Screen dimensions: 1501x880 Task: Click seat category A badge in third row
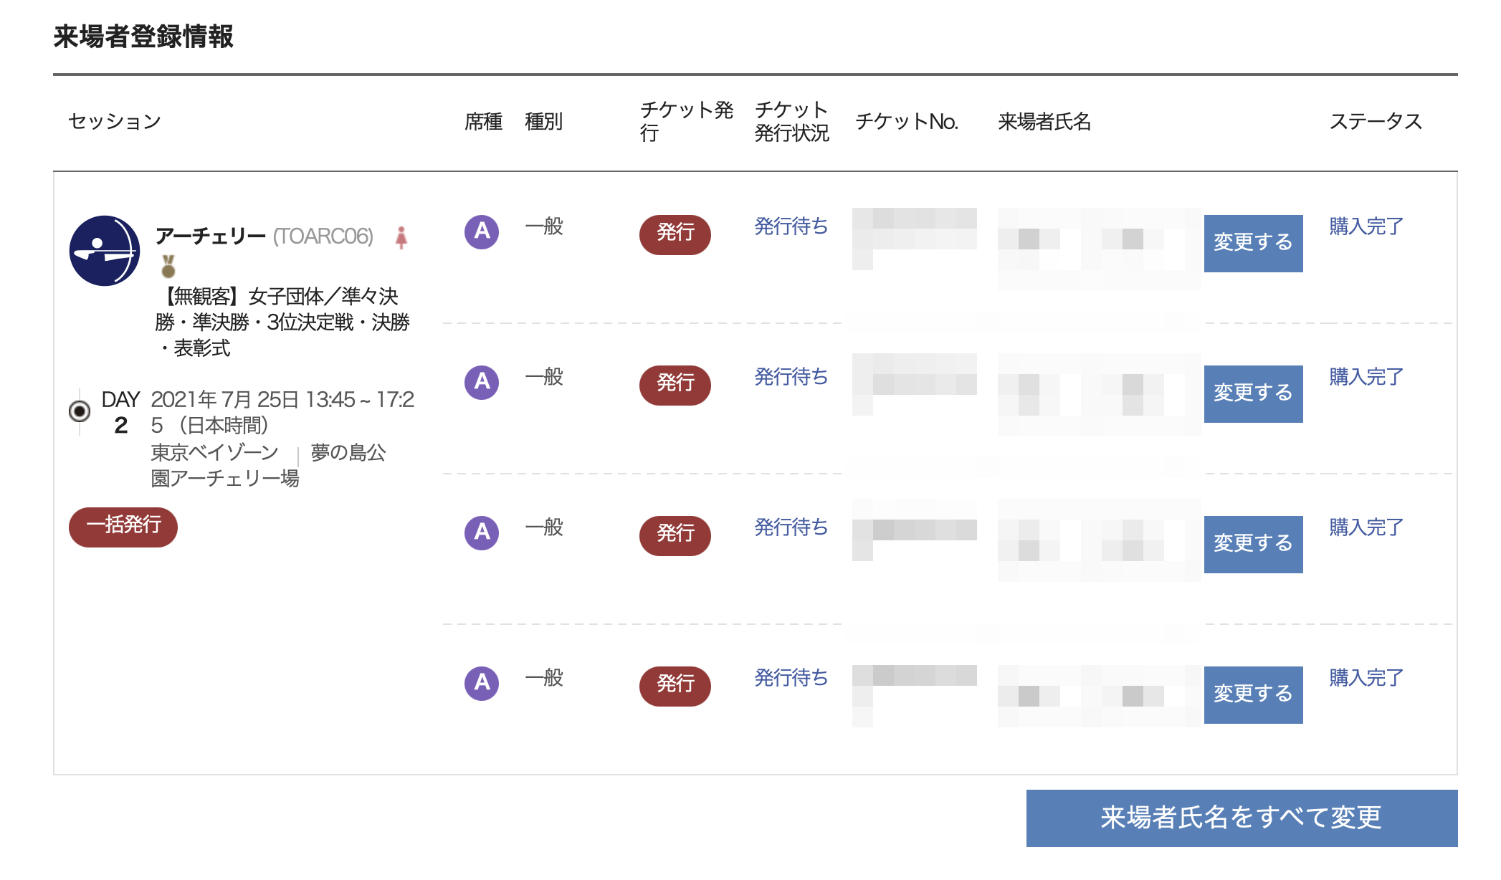[x=482, y=533]
